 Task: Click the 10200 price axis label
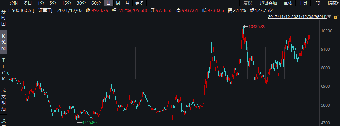326,31
